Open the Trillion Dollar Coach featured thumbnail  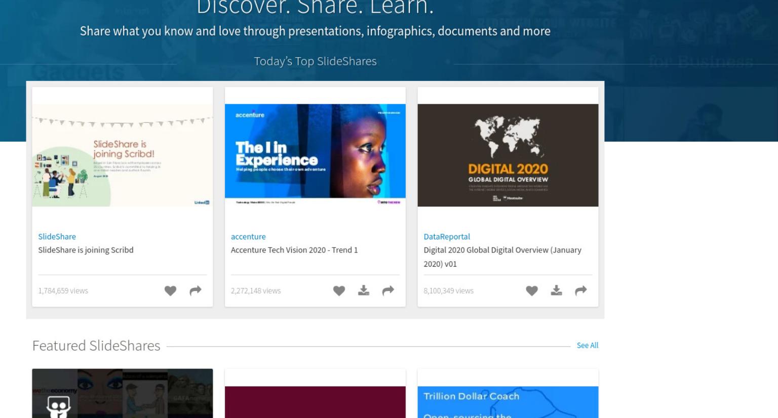pos(508,402)
